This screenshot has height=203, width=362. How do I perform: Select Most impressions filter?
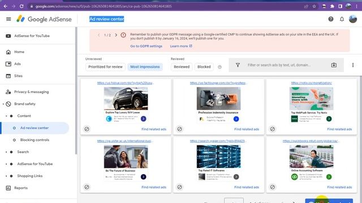point(145,67)
